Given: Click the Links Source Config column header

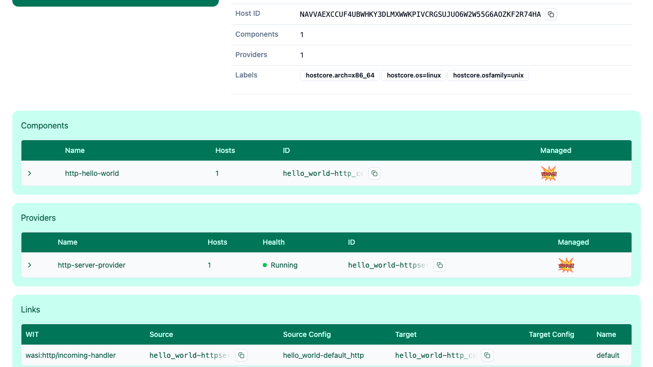Looking at the screenshot, I should click(x=307, y=334).
